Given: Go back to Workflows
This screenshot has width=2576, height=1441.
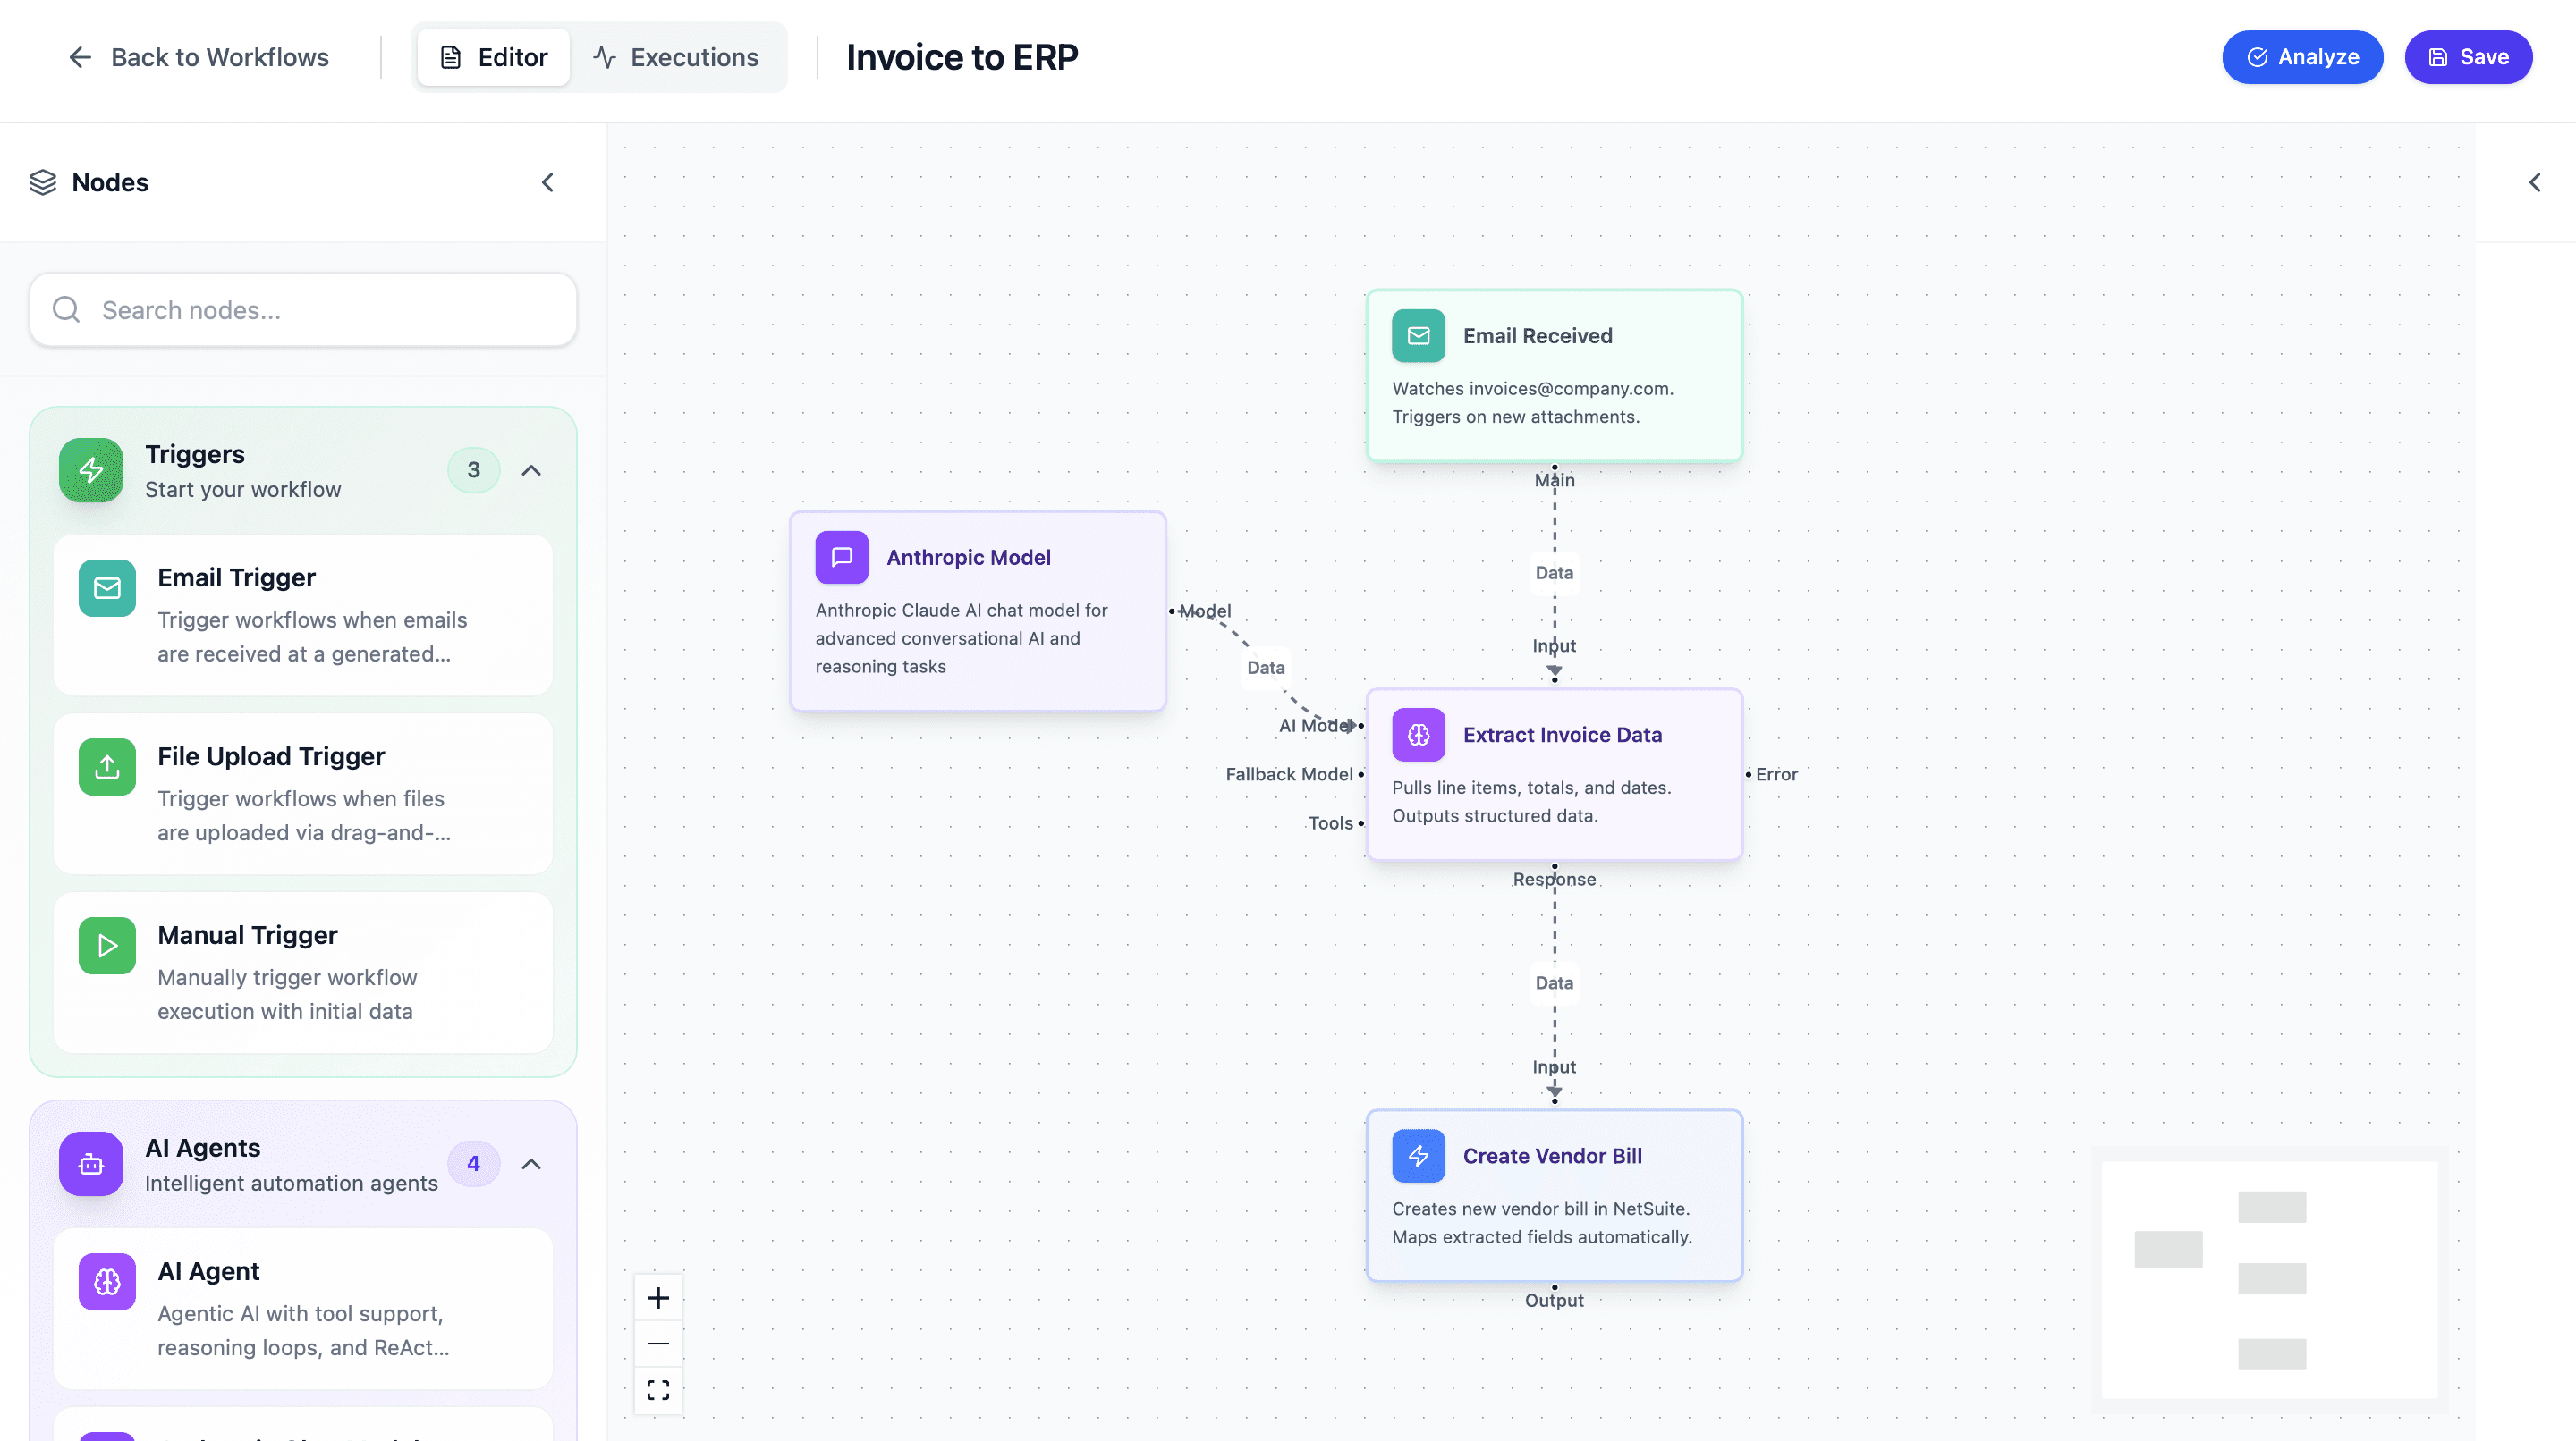Looking at the screenshot, I should tap(198, 58).
